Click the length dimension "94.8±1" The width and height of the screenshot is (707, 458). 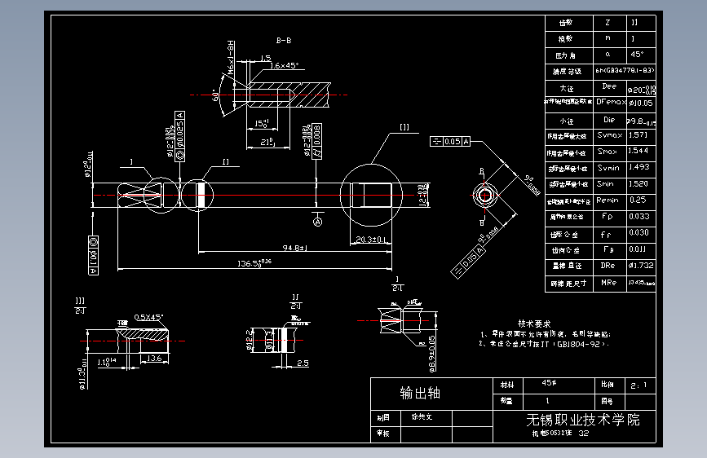tap(295, 248)
